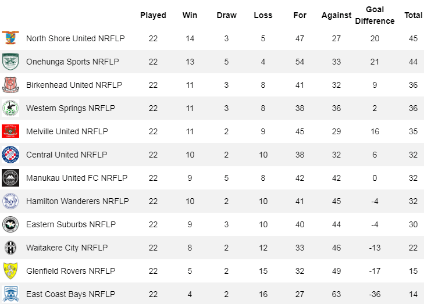Click the Eastern Suburbs club crest
The height and width of the screenshot is (304, 424).
click(x=10, y=224)
